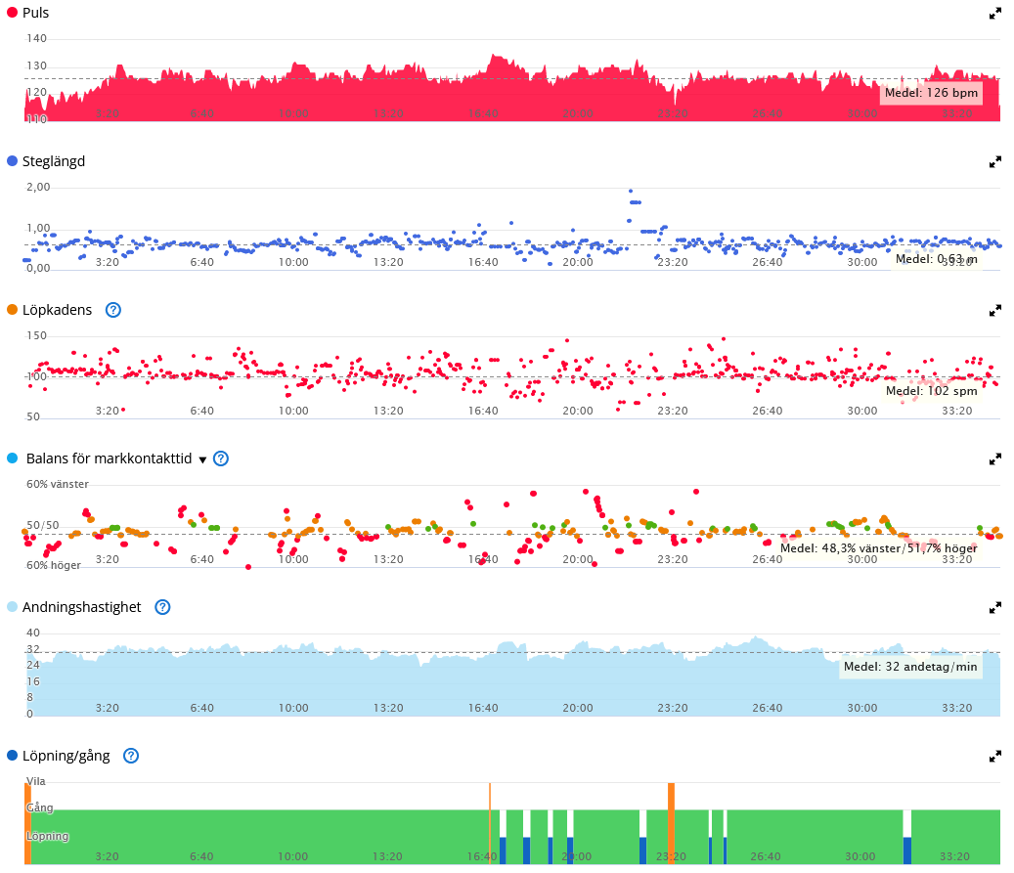Click the Andningshastighet chart title

click(81, 607)
